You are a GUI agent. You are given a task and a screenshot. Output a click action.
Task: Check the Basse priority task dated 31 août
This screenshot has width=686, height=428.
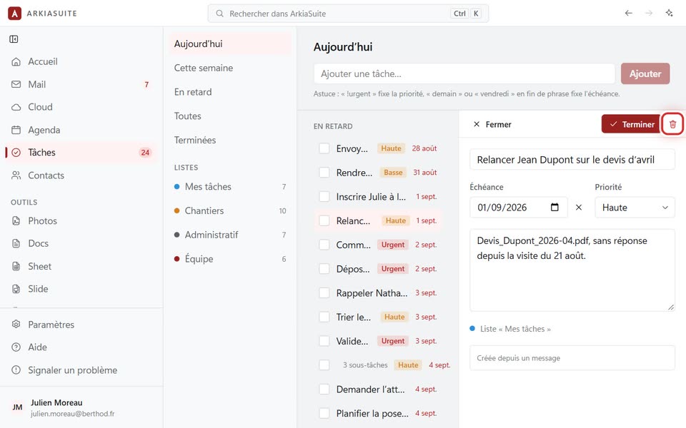coord(324,173)
